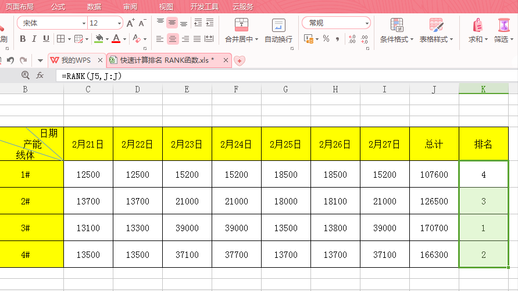Apply the red font color
This screenshot has height=291, width=518.
point(116,39)
